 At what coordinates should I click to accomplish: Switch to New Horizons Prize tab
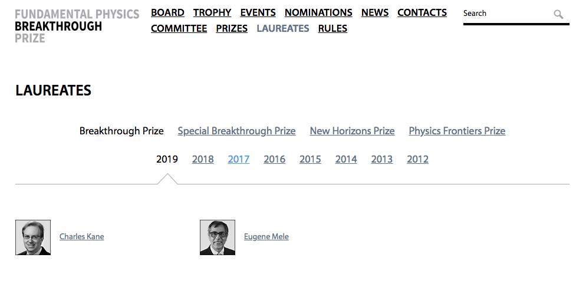point(352,131)
